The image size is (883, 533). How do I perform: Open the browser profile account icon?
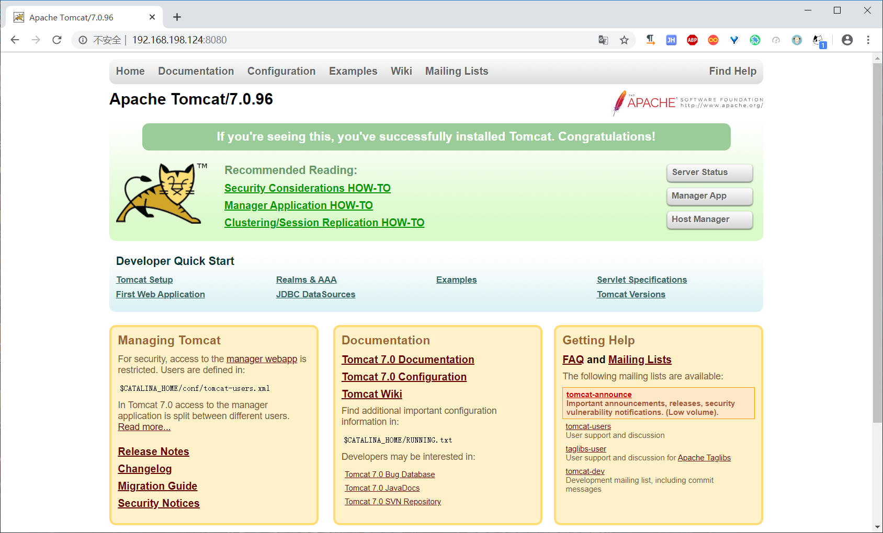coord(847,40)
